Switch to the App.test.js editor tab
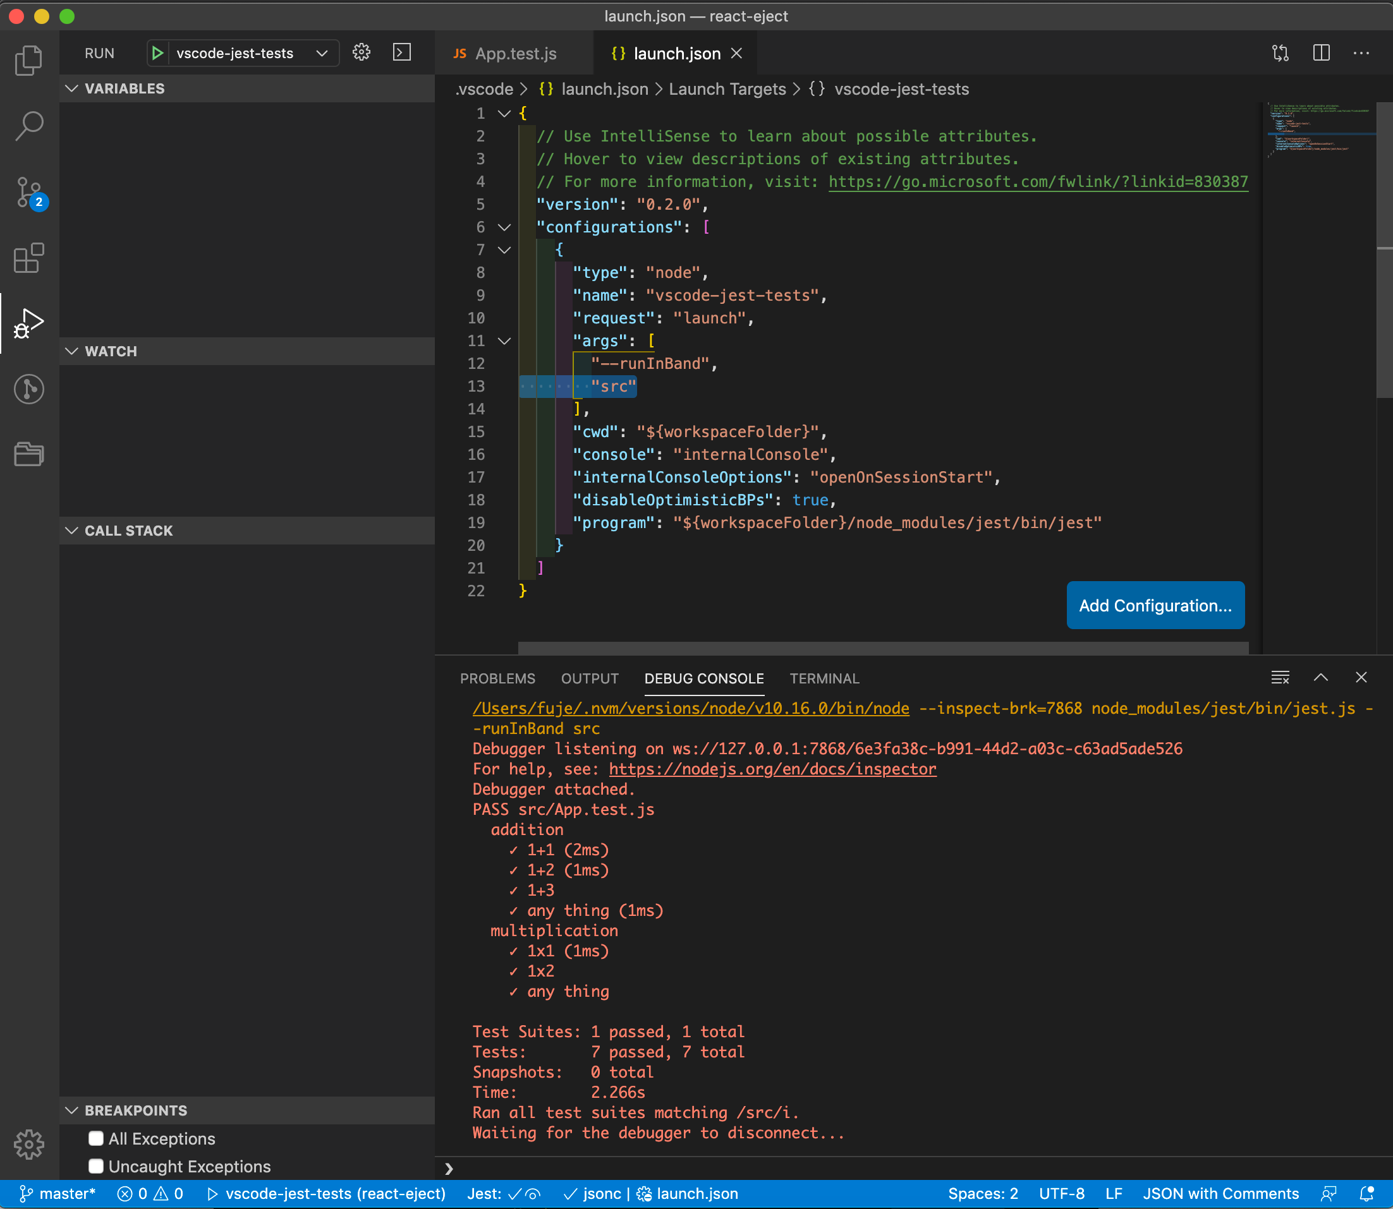 pos(515,53)
